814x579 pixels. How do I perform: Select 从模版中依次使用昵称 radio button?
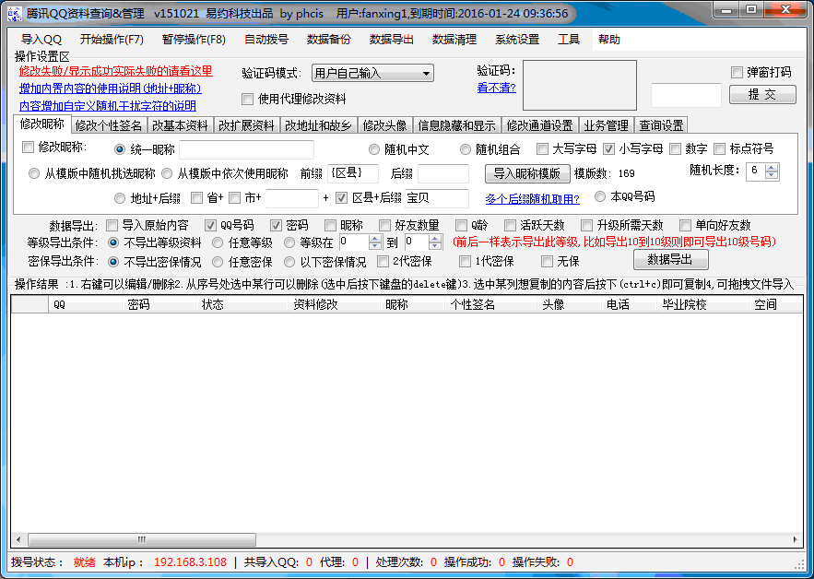click(167, 173)
